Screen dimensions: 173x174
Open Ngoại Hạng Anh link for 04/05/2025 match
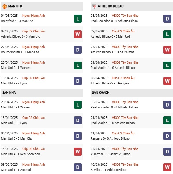tap(34, 16)
